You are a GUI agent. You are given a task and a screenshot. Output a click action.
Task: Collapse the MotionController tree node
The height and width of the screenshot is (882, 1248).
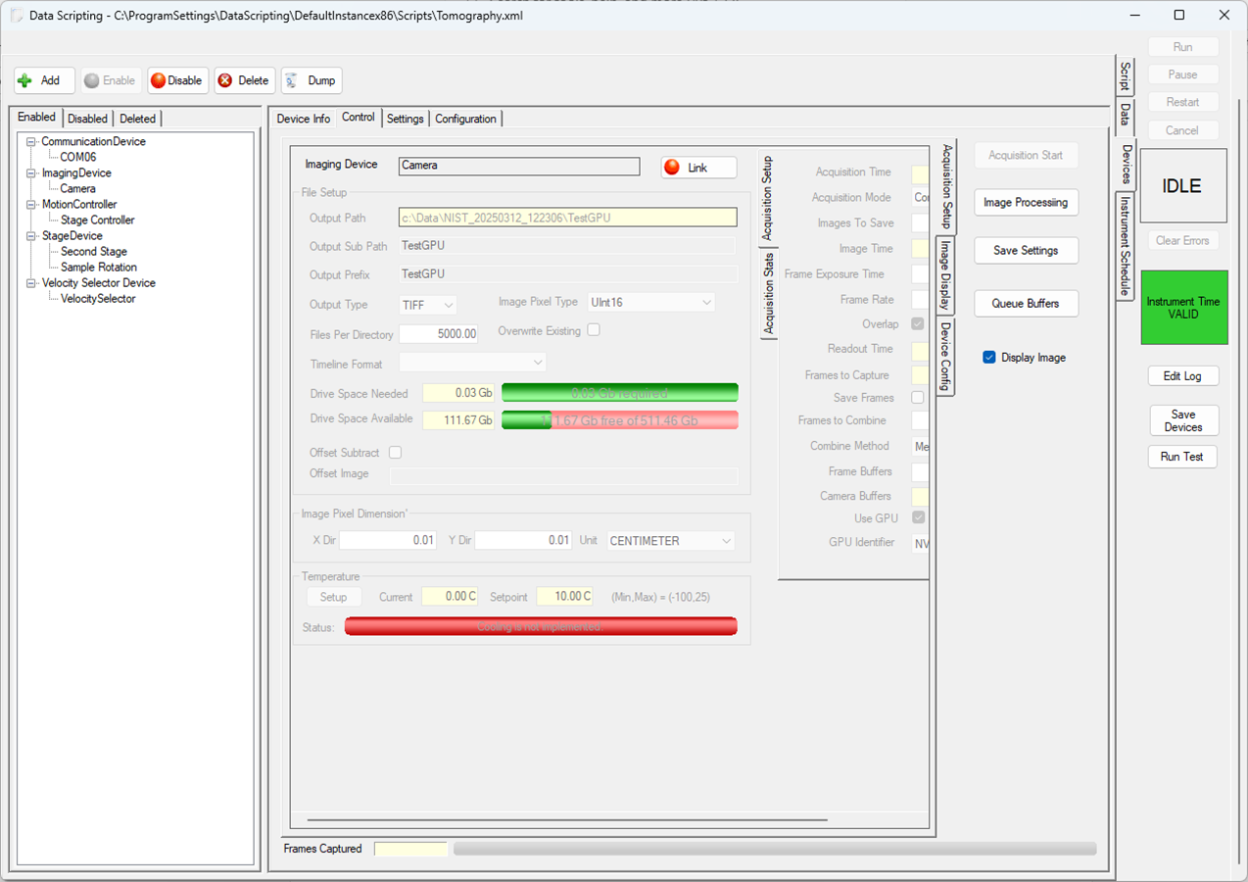point(31,205)
